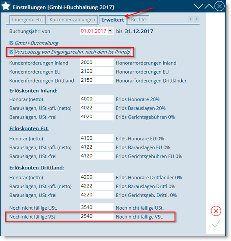Click the Kundenforderungen Inland field 2000

(97, 63)
